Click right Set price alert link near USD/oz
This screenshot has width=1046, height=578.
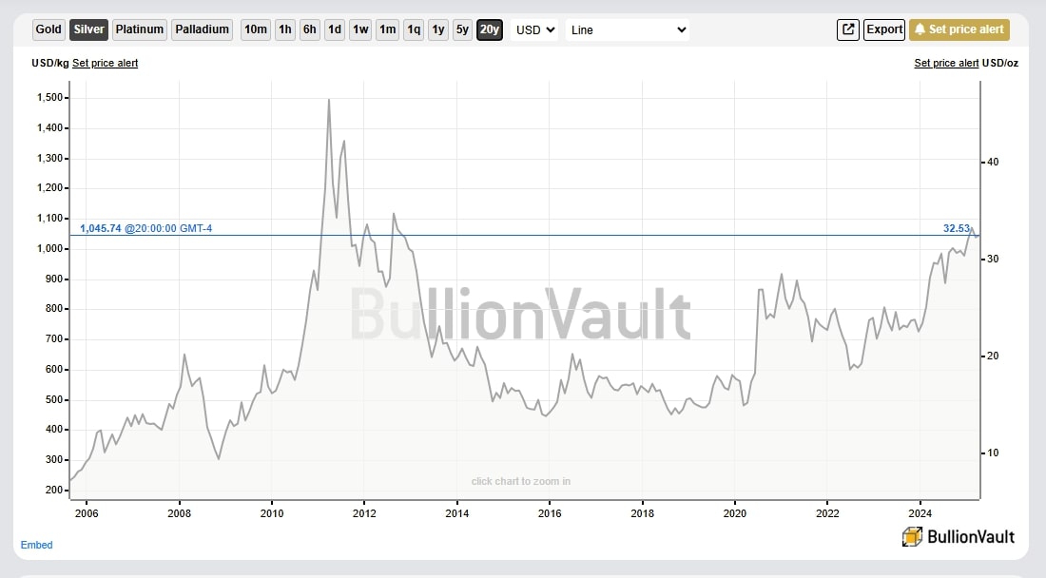(946, 63)
